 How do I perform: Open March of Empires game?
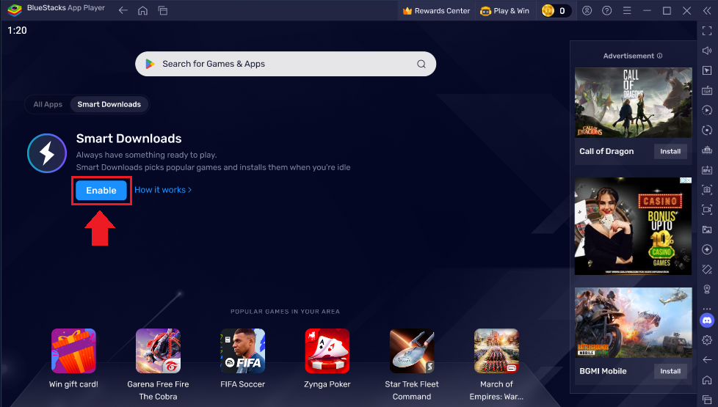pos(496,351)
